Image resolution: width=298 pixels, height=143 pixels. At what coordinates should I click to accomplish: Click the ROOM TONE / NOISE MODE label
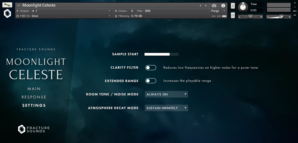(x=112, y=94)
